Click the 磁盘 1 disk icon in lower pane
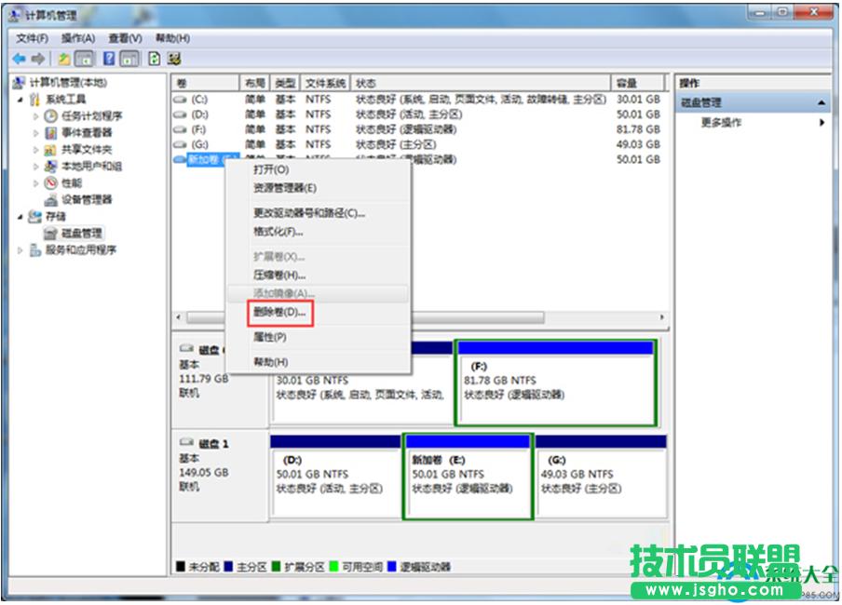 (186, 442)
